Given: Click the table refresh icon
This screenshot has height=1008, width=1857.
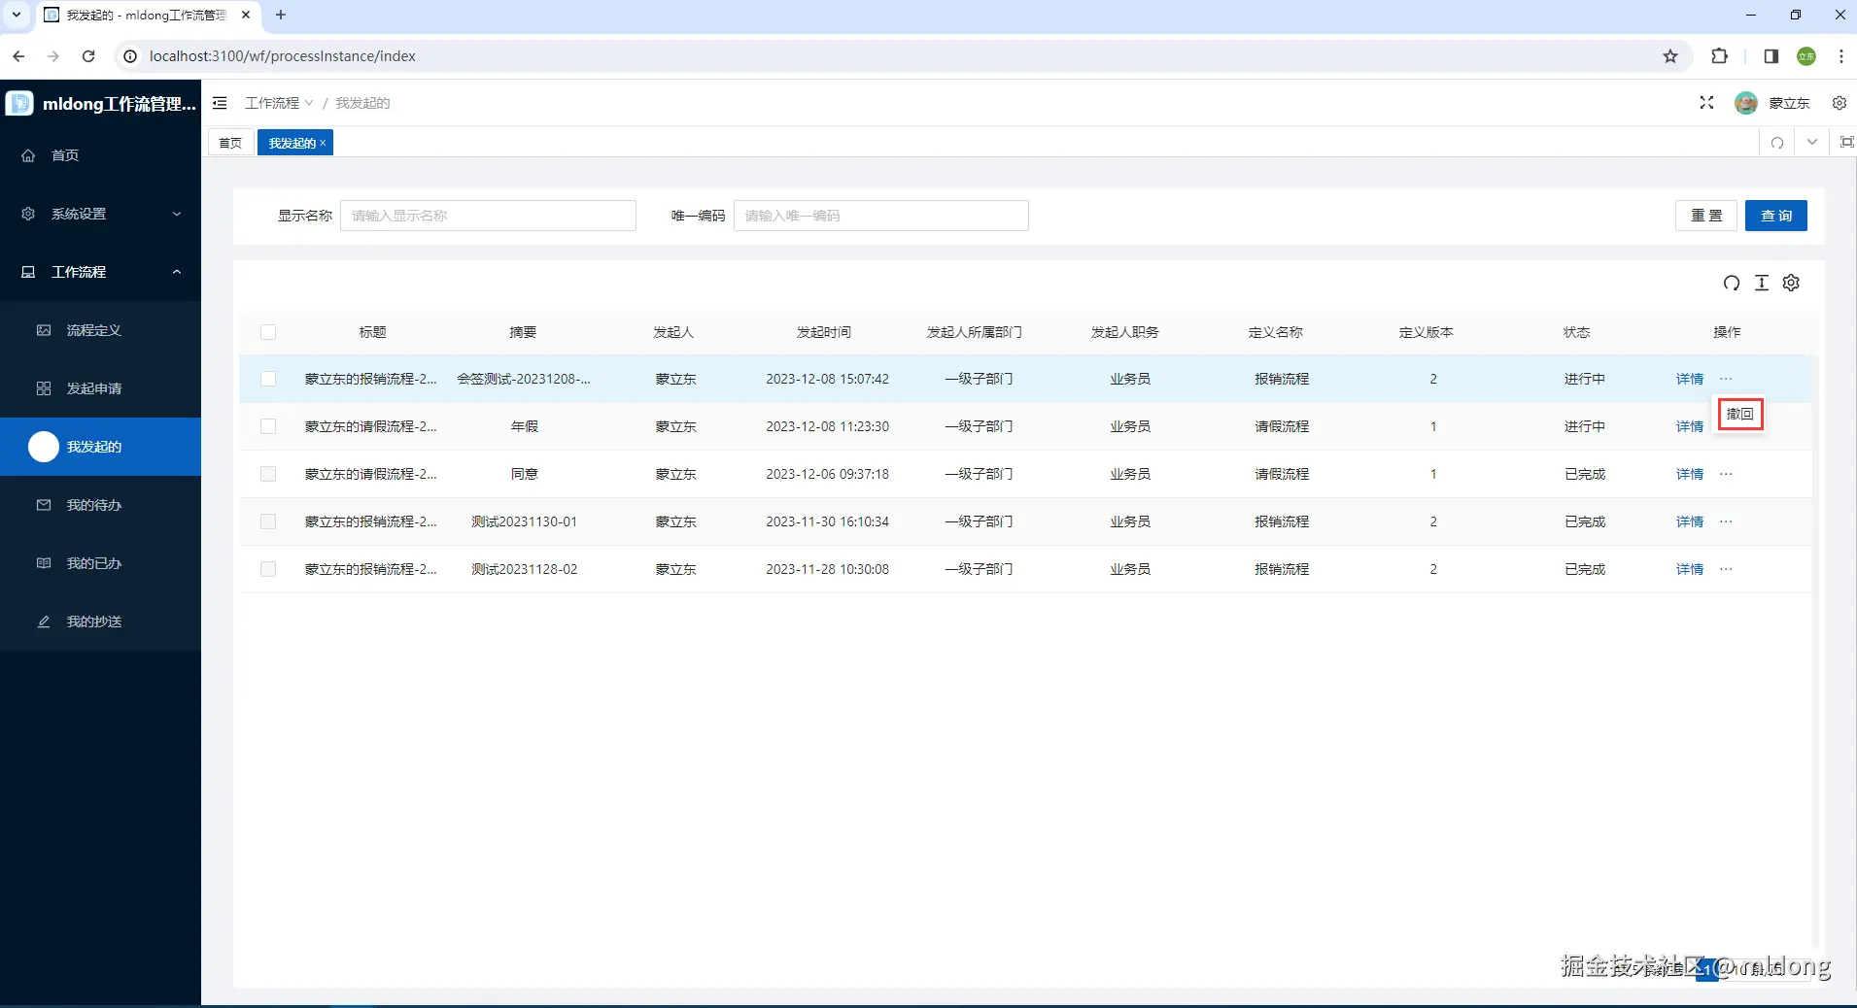Looking at the screenshot, I should tap(1732, 283).
